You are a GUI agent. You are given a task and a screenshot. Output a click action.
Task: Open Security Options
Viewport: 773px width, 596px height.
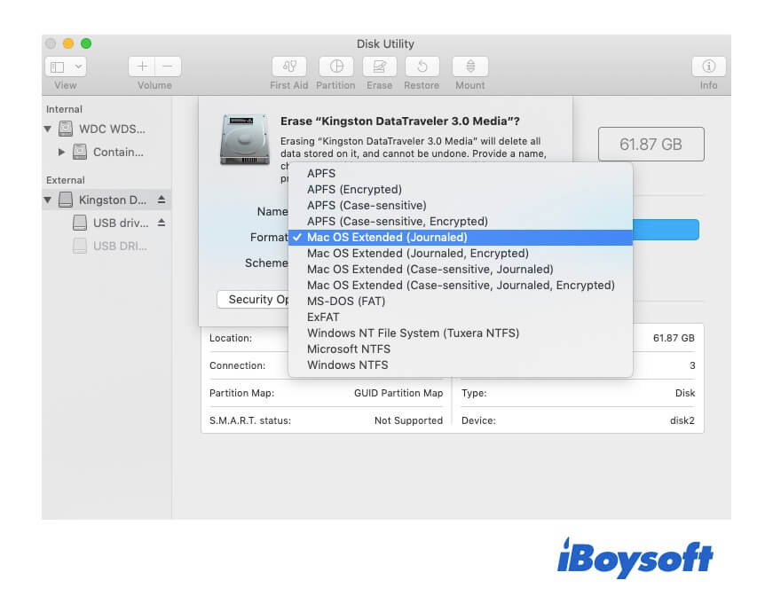point(257,299)
